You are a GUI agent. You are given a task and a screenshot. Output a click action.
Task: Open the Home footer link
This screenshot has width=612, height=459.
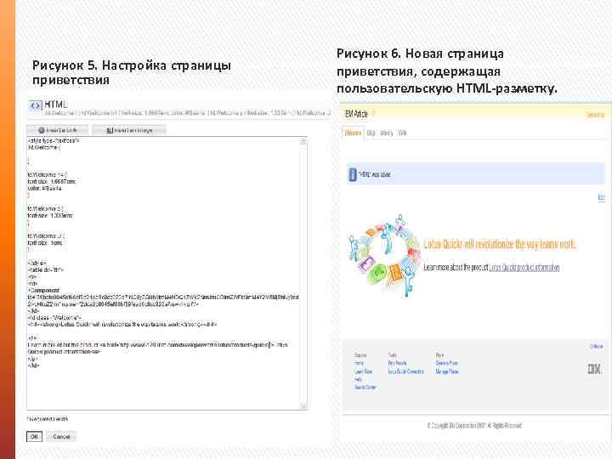click(359, 363)
